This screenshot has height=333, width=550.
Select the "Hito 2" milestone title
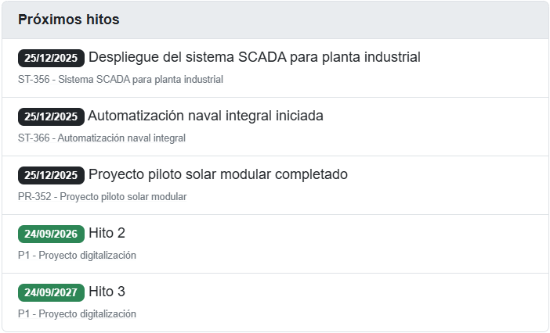click(107, 233)
